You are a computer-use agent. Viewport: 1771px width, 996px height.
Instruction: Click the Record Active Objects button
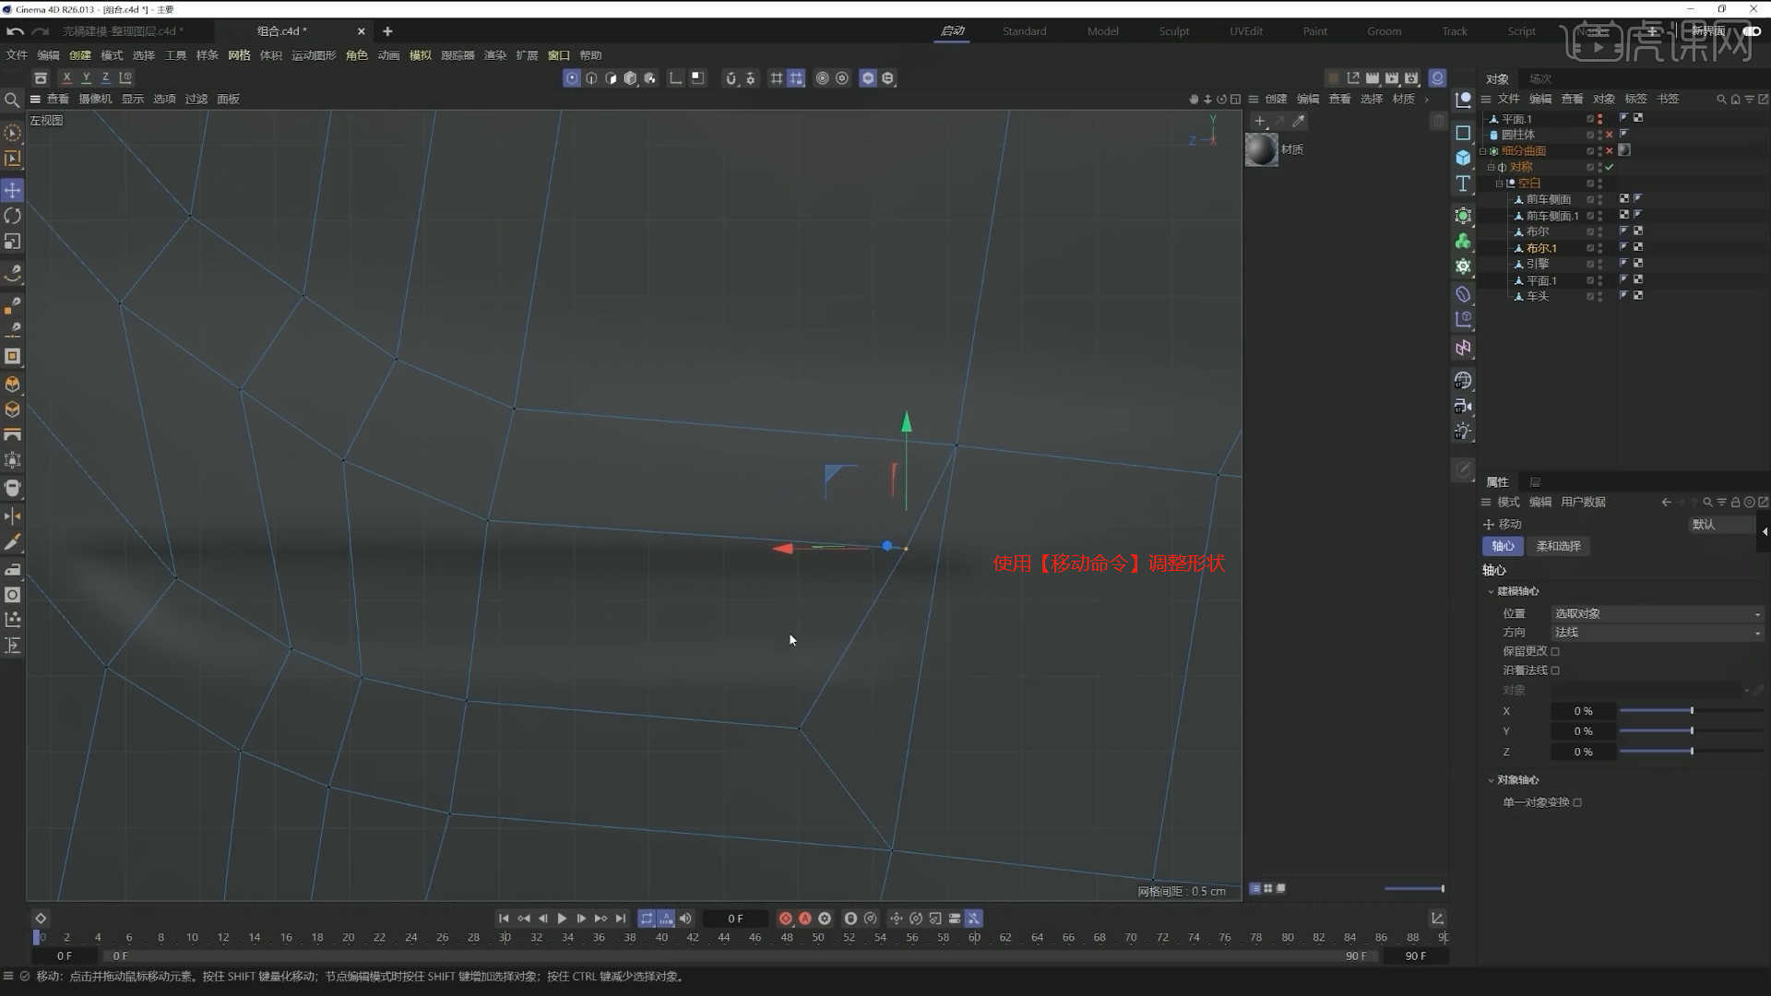click(786, 919)
